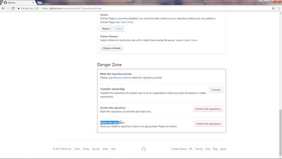Click the highlighted Delete this repository heading
This screenshot has width=282, height=159.
tap(112, 123)
